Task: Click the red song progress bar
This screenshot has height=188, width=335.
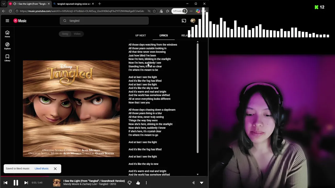Action: coord(104,176)
